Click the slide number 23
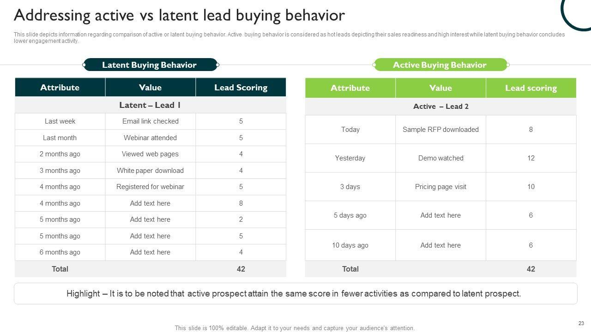 point(581,323)
